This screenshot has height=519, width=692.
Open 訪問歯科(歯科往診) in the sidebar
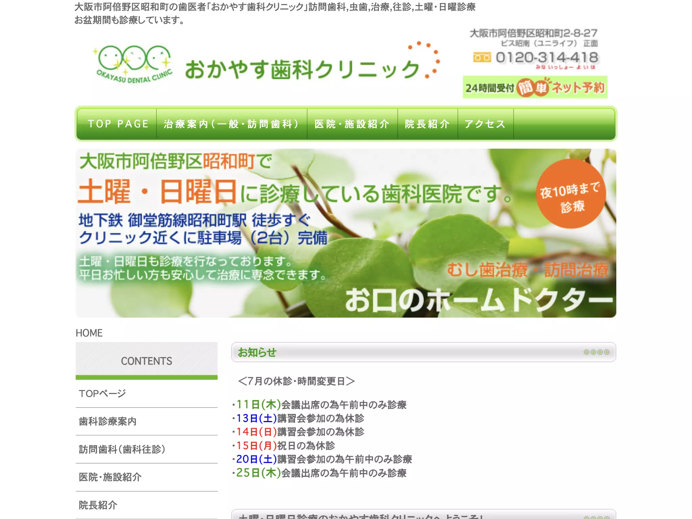[146, 449]
